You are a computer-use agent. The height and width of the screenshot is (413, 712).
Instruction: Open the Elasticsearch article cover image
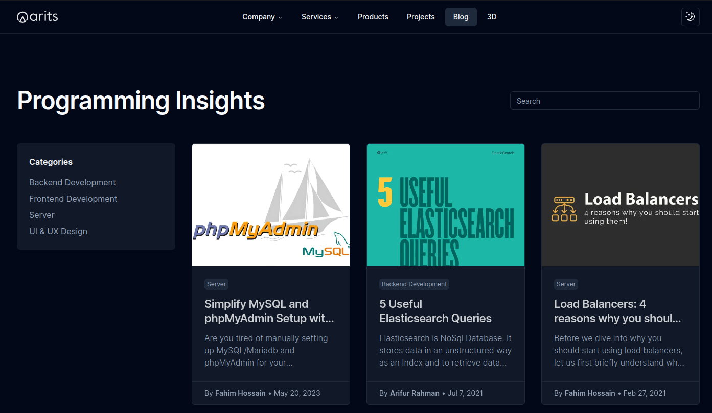pos(445,205)
